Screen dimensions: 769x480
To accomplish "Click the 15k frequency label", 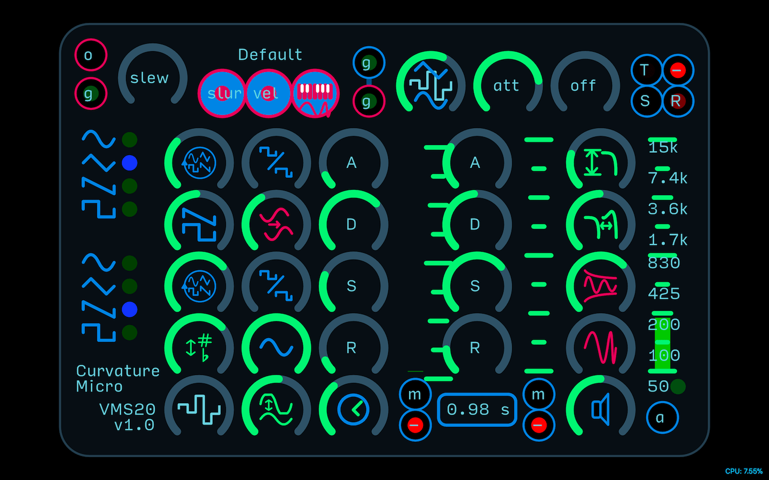I will (x=663, y=147).
